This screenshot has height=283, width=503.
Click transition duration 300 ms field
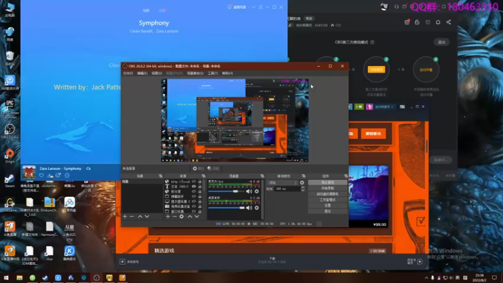pos(287,189)
